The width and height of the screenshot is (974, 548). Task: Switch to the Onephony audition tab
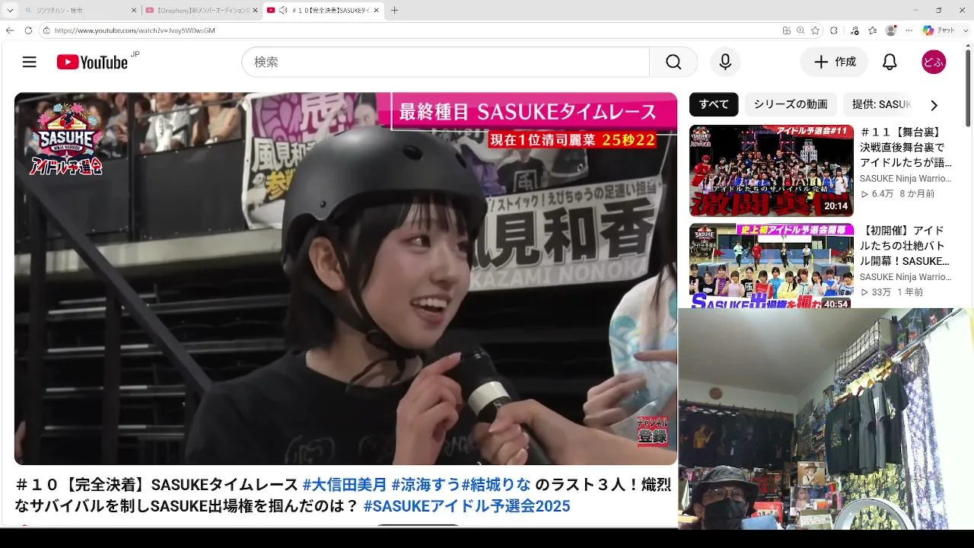pyautogui.click(x=202, y=11)
